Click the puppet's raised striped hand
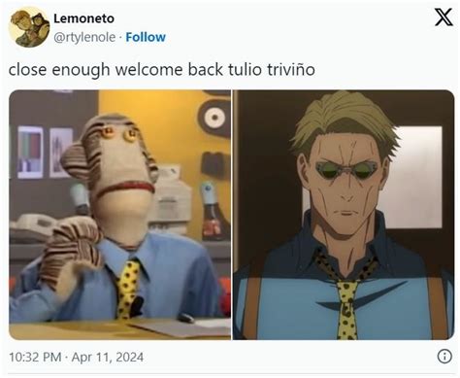This screenshot has height=378, width=460. [73, 250]
